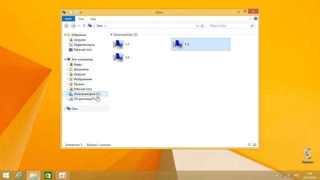Image resolution: width=320 pixels, height=180 pixels.
Task: Open the Изображения folder
Action: 82,79
